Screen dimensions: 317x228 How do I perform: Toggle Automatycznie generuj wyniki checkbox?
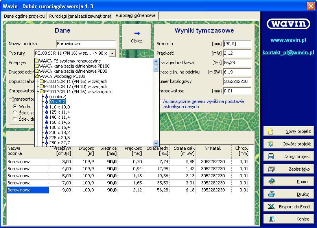(160, 101)
